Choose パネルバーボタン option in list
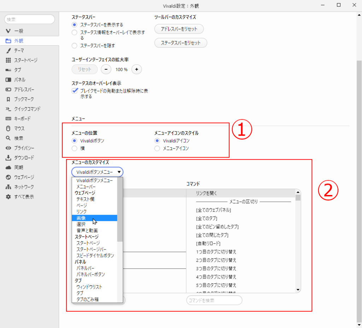The height and width of the screenshot is (328, 362). click(95, 274)
